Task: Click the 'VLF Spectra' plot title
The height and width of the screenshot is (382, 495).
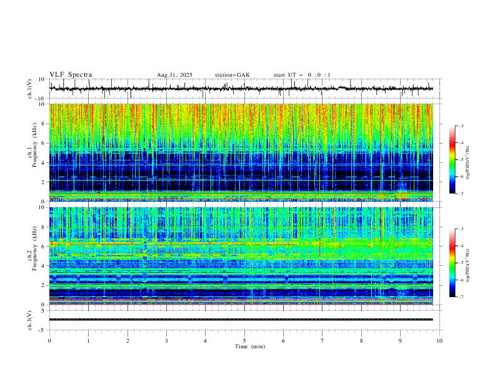Action: point(71,75)
